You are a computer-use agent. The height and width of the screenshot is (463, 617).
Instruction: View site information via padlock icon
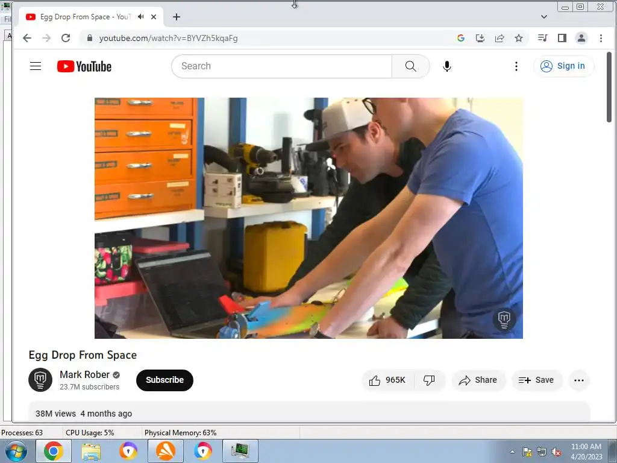[89, 38]
